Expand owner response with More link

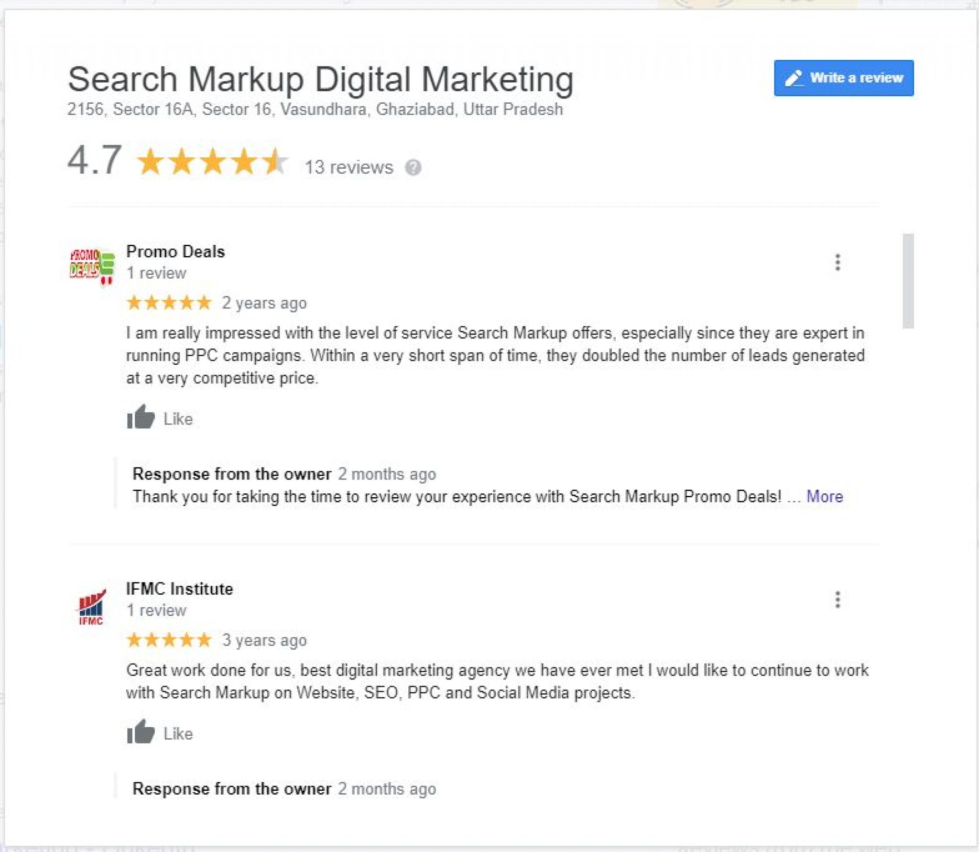825,496
